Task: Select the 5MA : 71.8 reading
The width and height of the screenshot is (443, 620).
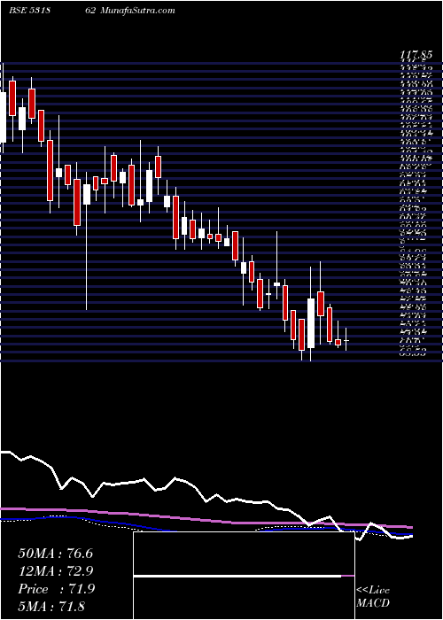Action: [x=51, y=606]
